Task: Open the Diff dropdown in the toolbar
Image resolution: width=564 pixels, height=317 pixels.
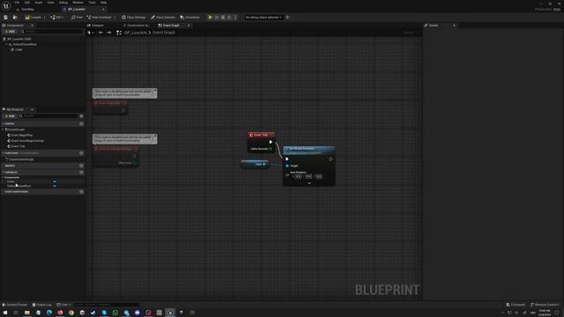Action: tap(56, 18)
